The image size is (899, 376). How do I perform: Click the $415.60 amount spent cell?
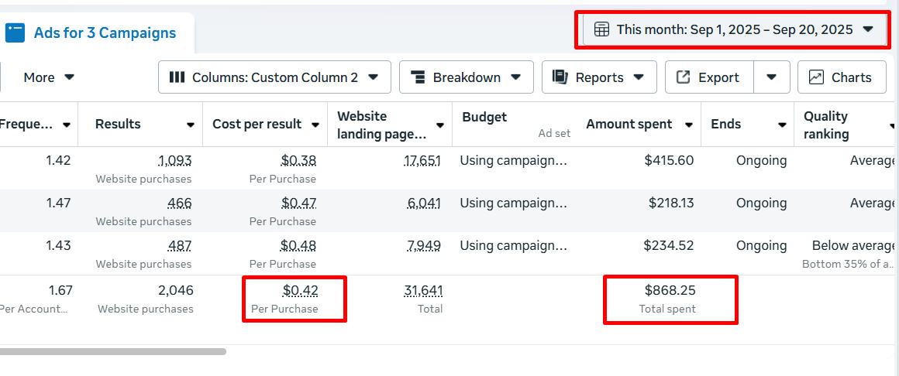click(x=669, y=161)
